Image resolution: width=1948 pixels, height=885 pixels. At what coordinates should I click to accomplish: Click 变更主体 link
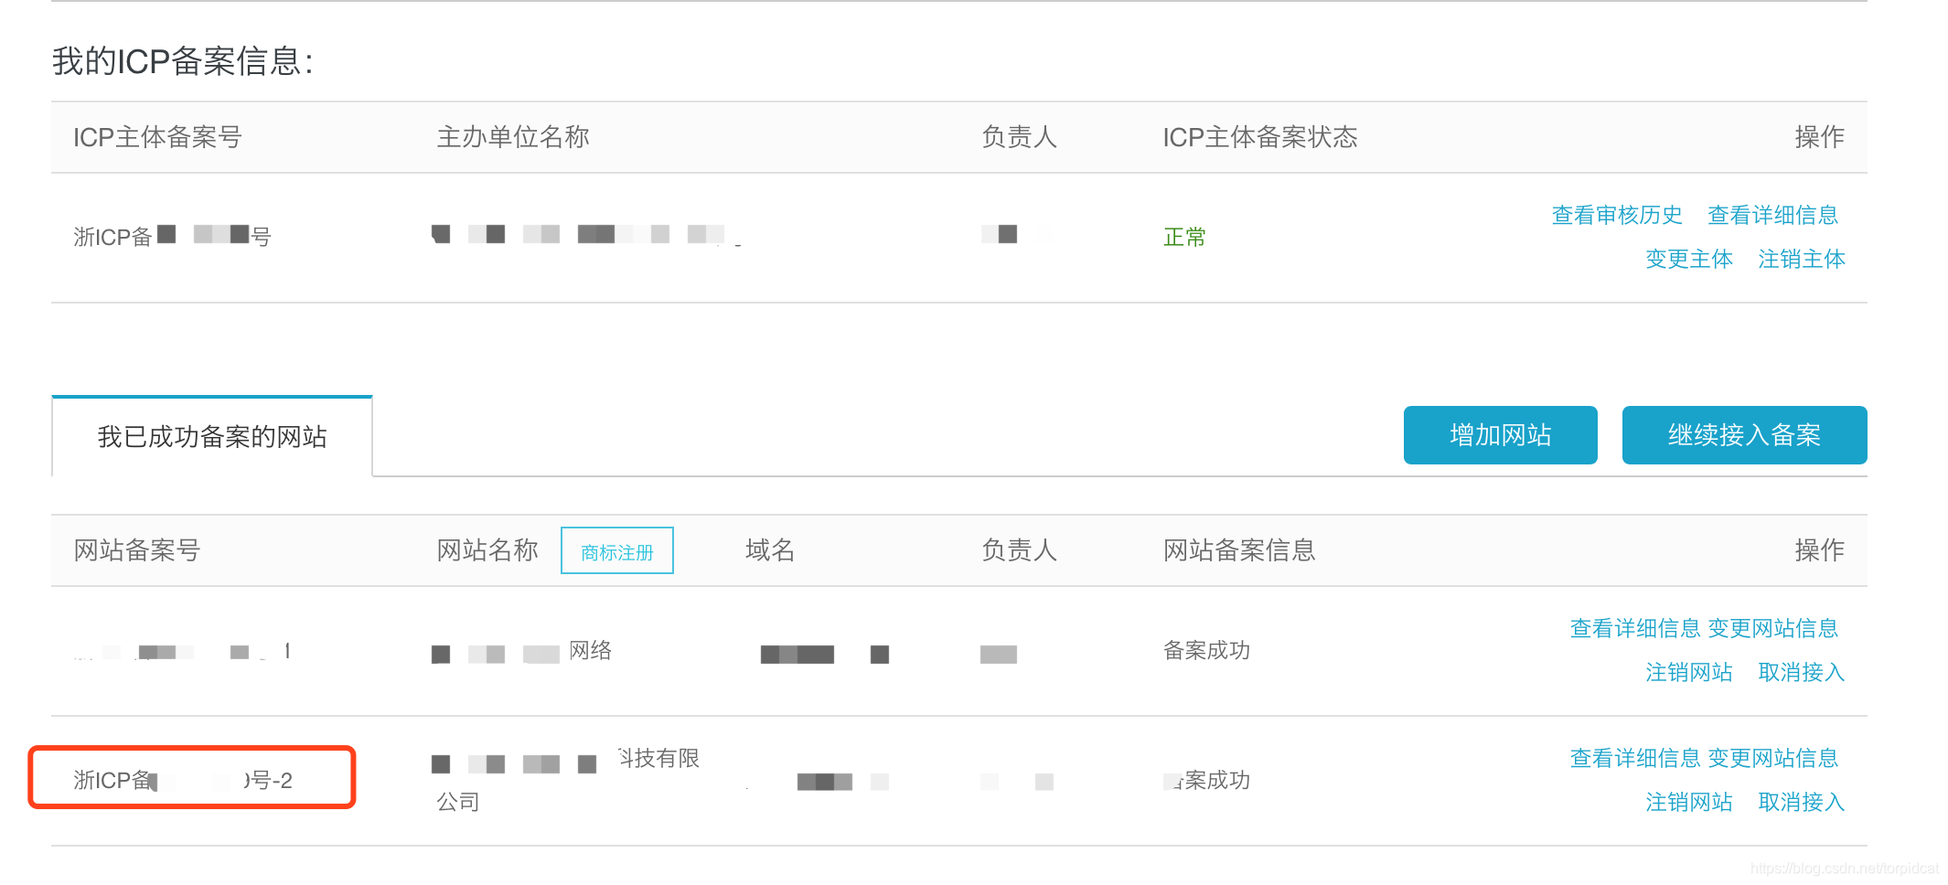[x=1688, y=259]
